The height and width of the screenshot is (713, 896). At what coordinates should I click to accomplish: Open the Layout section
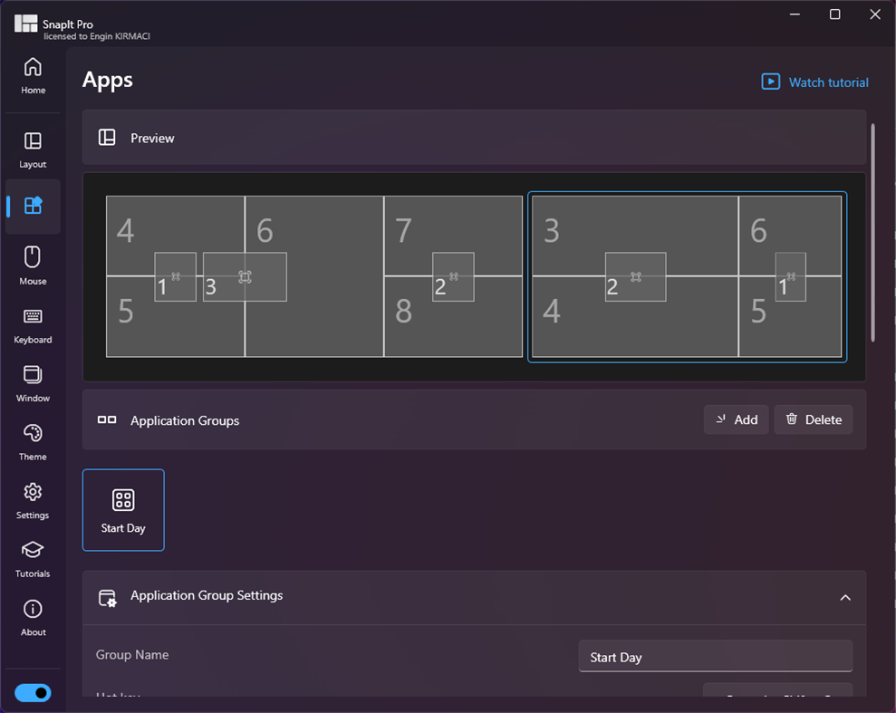click(33, 149)
